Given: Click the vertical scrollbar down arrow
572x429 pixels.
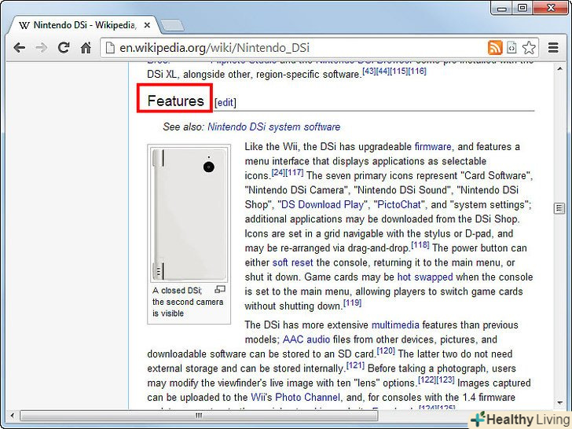Looking at the screenshot, I should tap(559, 403).
